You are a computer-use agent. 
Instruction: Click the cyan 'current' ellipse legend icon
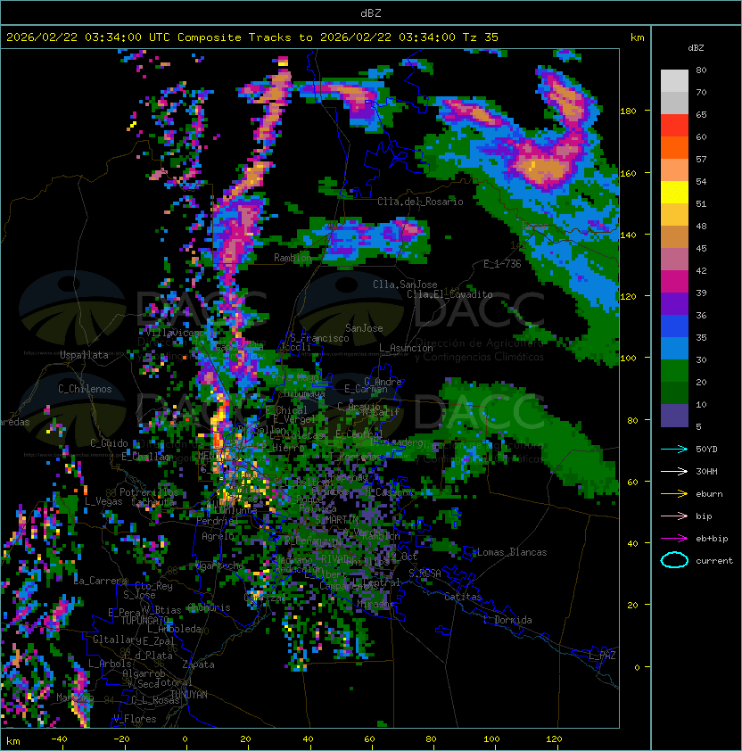[x=674, y=560]
